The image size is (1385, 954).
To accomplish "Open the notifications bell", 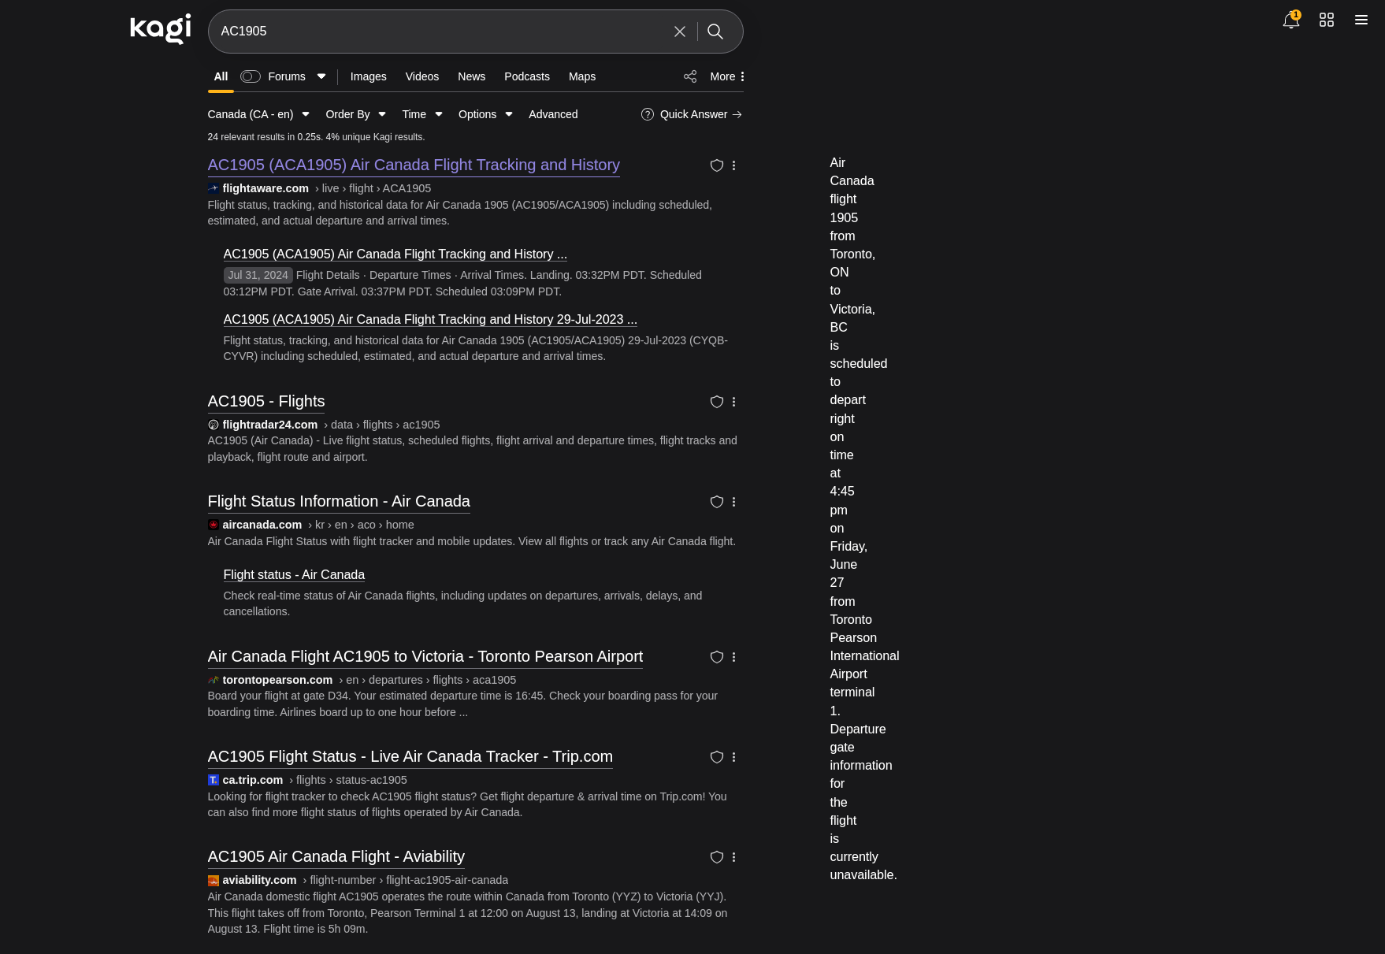I will tap(1290, 20).
